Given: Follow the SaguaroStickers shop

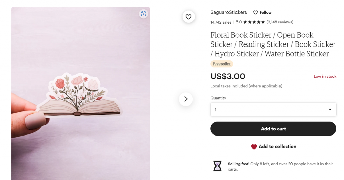Looking at the screenshot, I should 262,12.
